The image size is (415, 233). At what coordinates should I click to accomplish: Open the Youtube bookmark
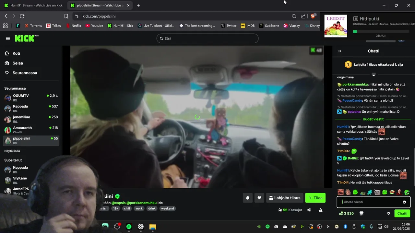[94, 26]
